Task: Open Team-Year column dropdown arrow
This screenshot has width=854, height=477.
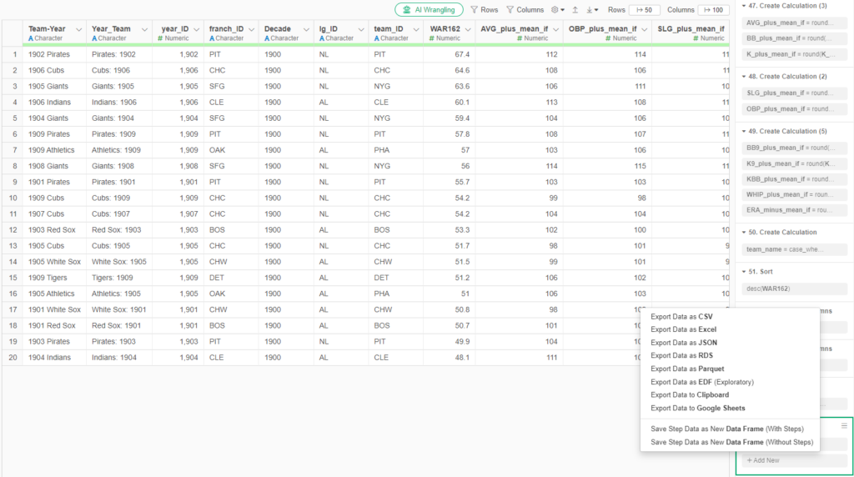Action: 78,29
